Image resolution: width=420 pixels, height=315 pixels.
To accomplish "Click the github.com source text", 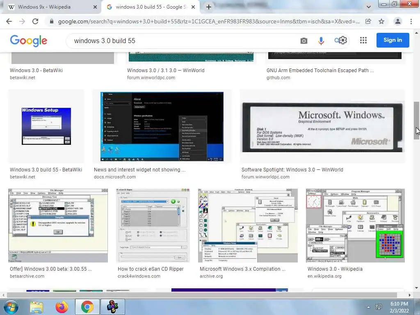I will pyautogui.click(x=278, y=78).
